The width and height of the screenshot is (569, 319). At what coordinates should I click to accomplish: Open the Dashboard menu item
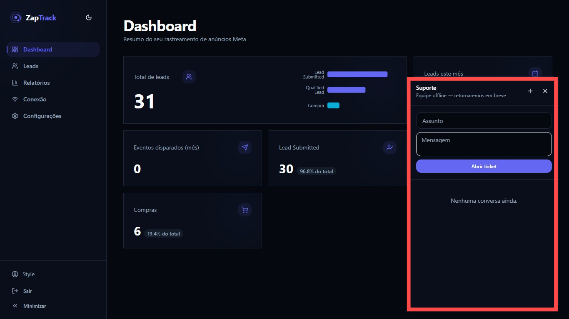(53, 49)
